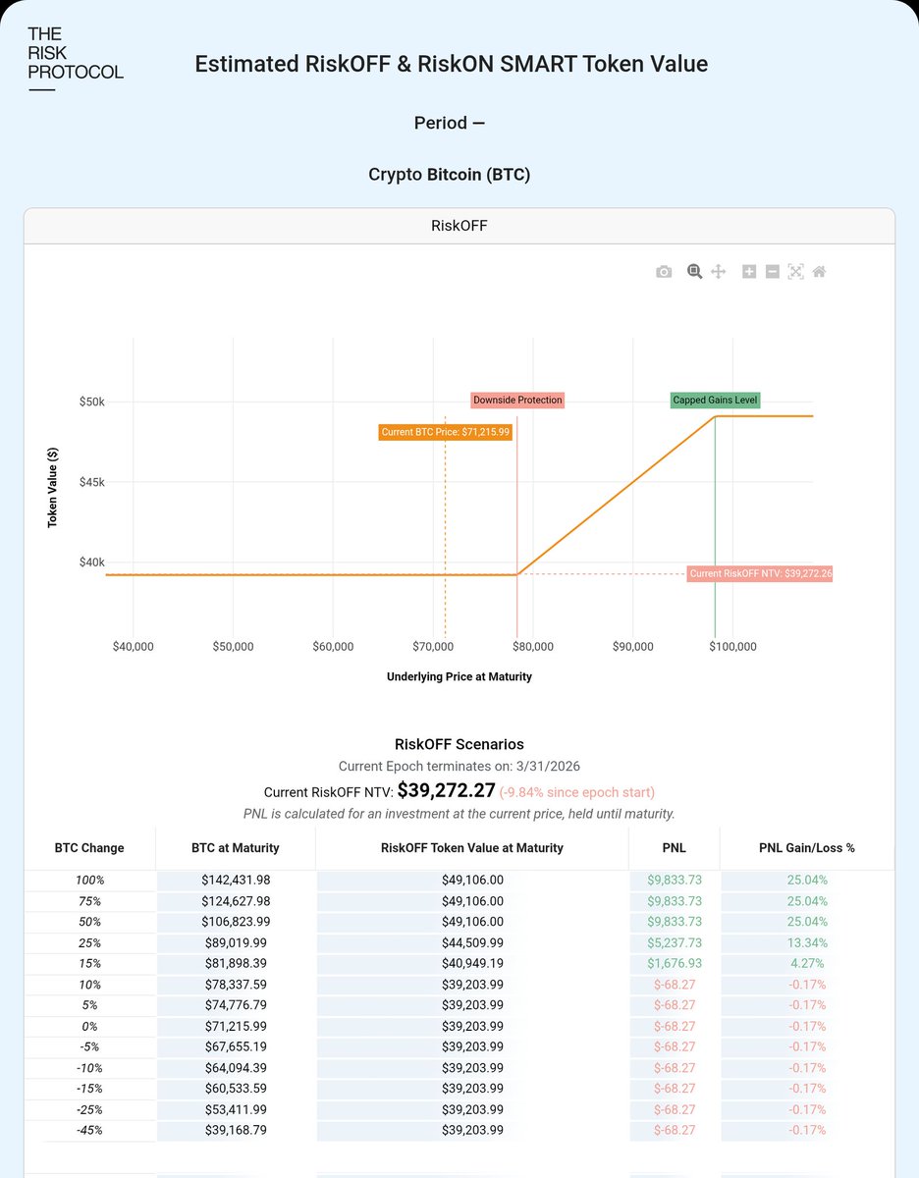This screenshot has width=919, height=1178.
Task: Zoom in on the chart
Action: pos(749,272)
